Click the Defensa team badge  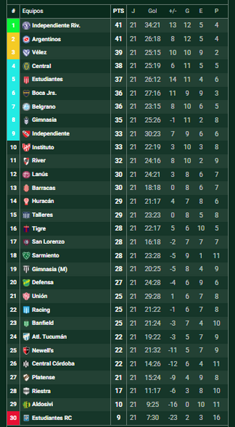26,282
